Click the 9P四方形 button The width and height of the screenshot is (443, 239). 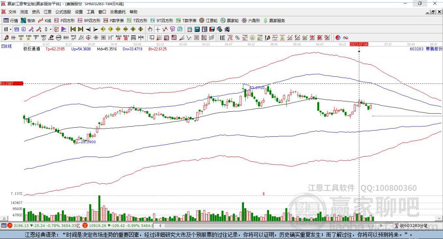click(x=92, y=20)
